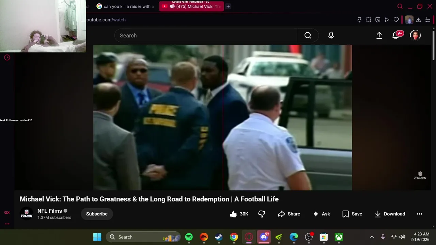Open the Windows Start menu

click(x=97, y=237)
